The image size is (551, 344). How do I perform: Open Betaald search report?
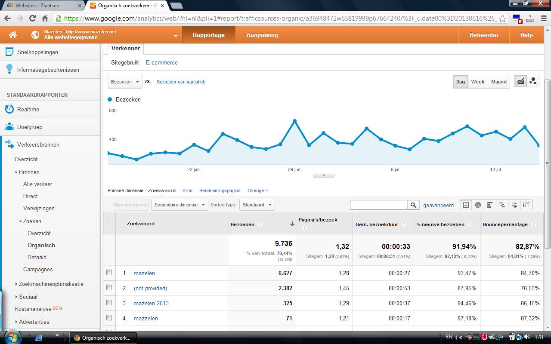point(37,257)
